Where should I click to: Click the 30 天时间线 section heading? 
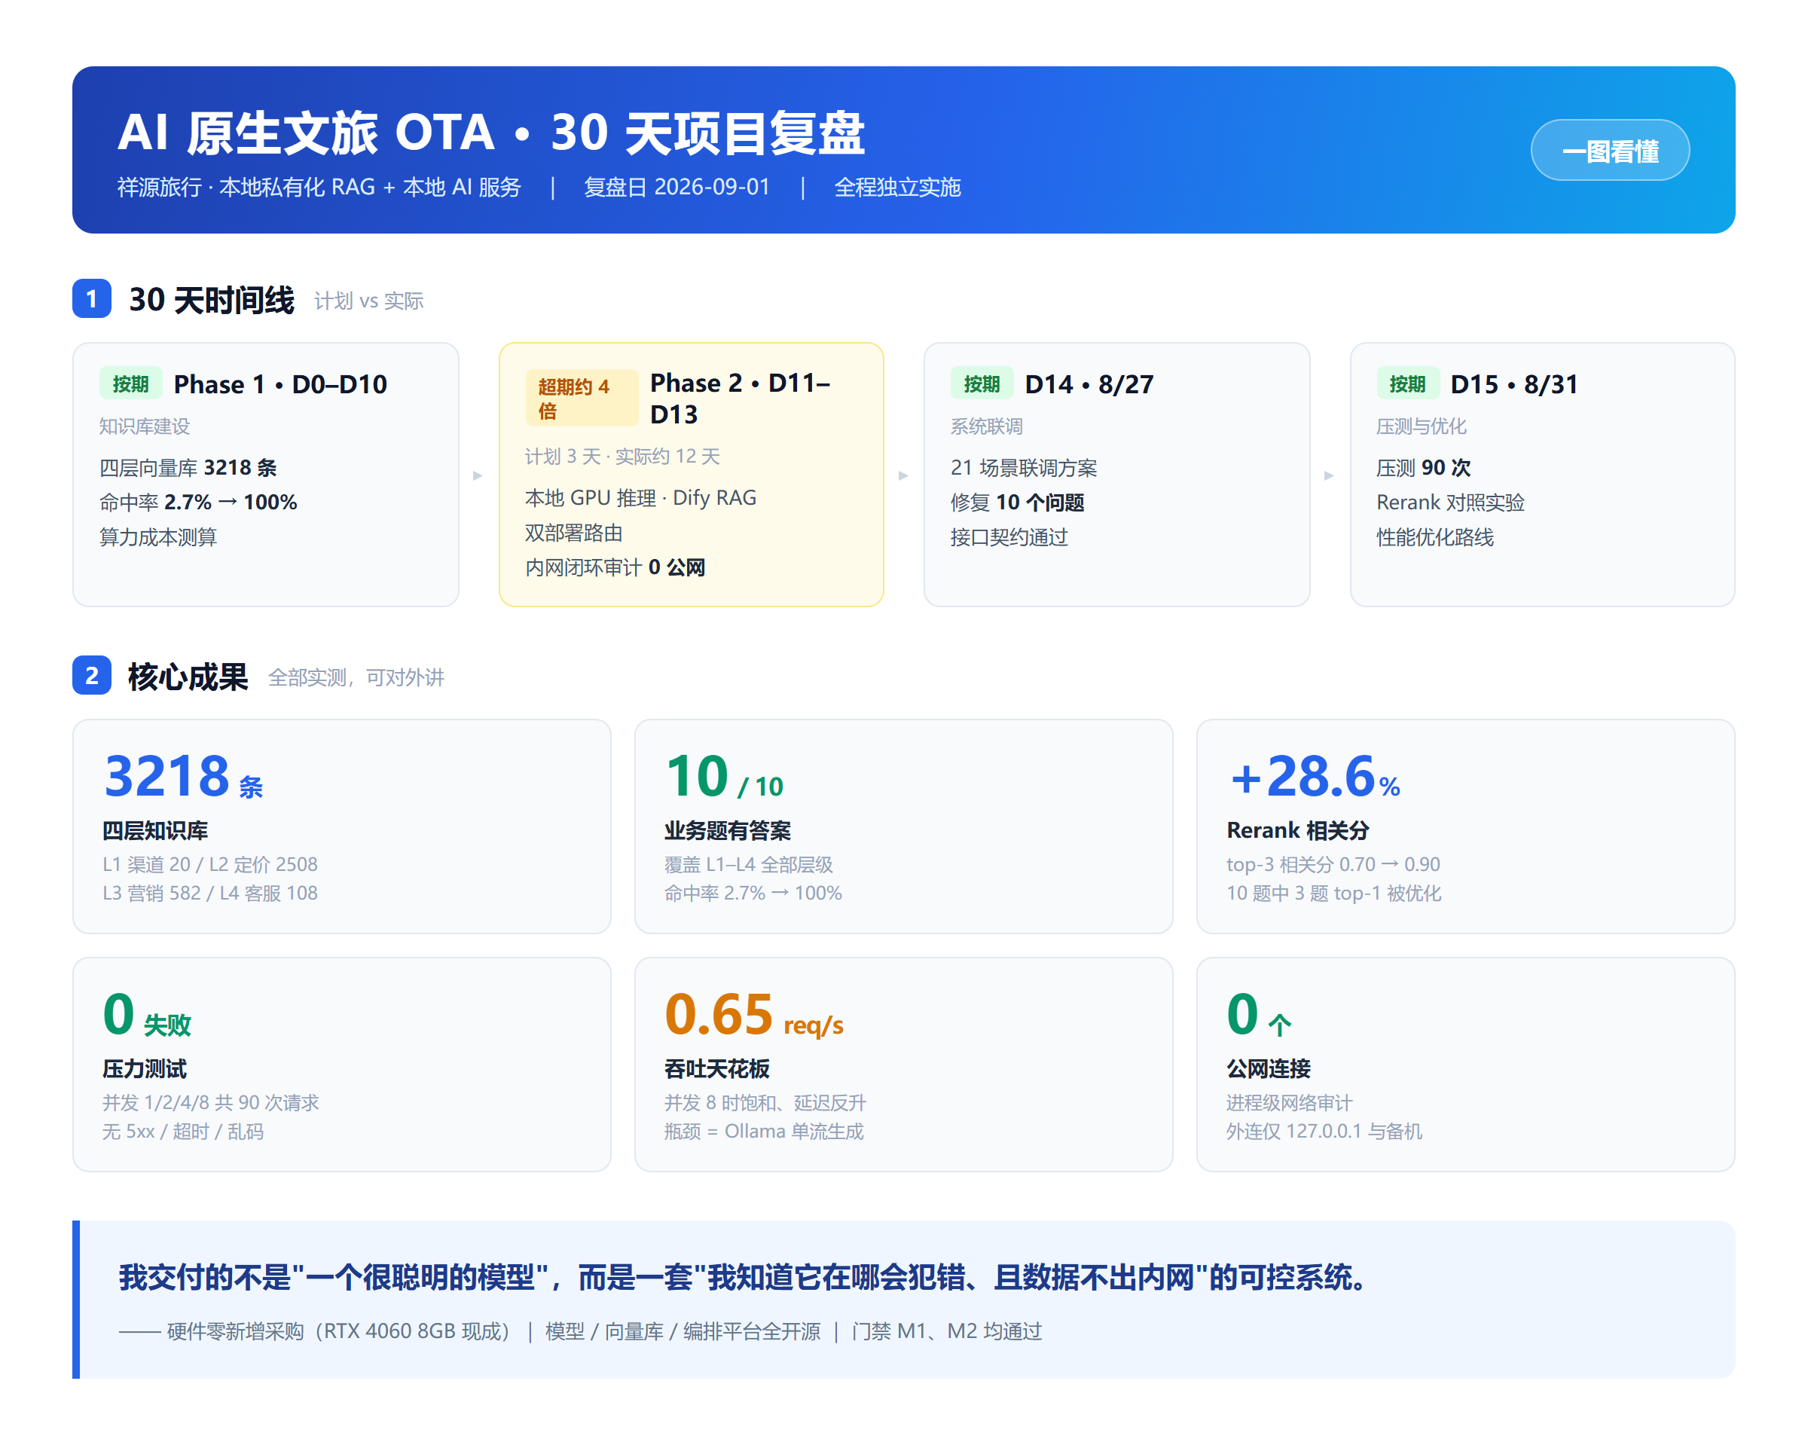click(212, 299)
